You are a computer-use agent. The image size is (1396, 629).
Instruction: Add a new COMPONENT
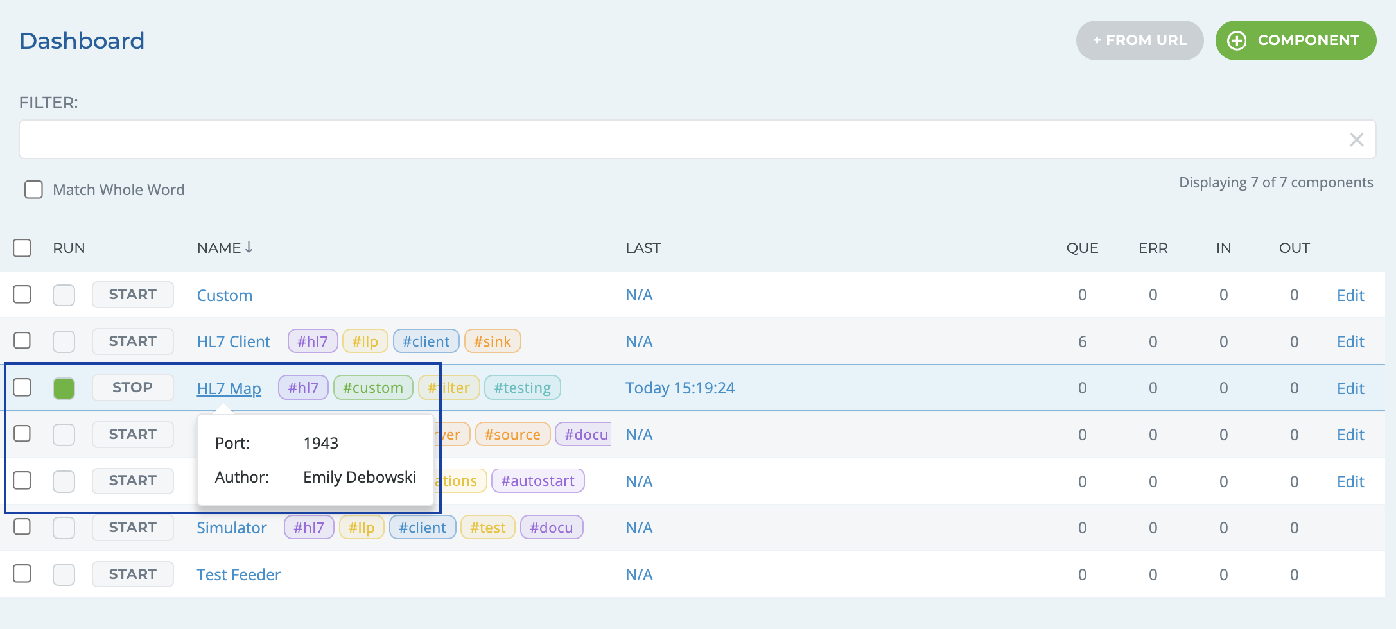[x=1295, y=40]
